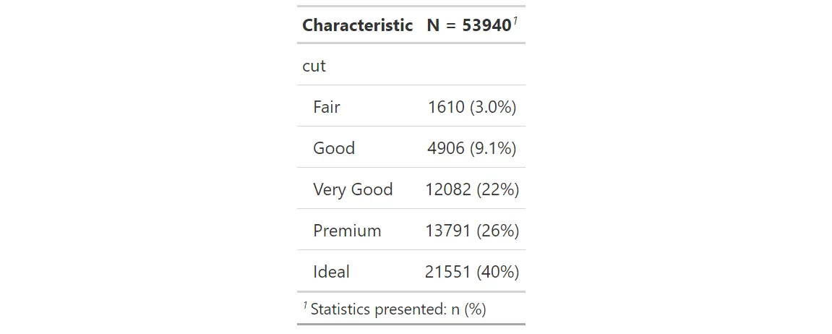832x334 pixels.
Task: Click the footnote superscript beside 53940
Action: point(514,21)
